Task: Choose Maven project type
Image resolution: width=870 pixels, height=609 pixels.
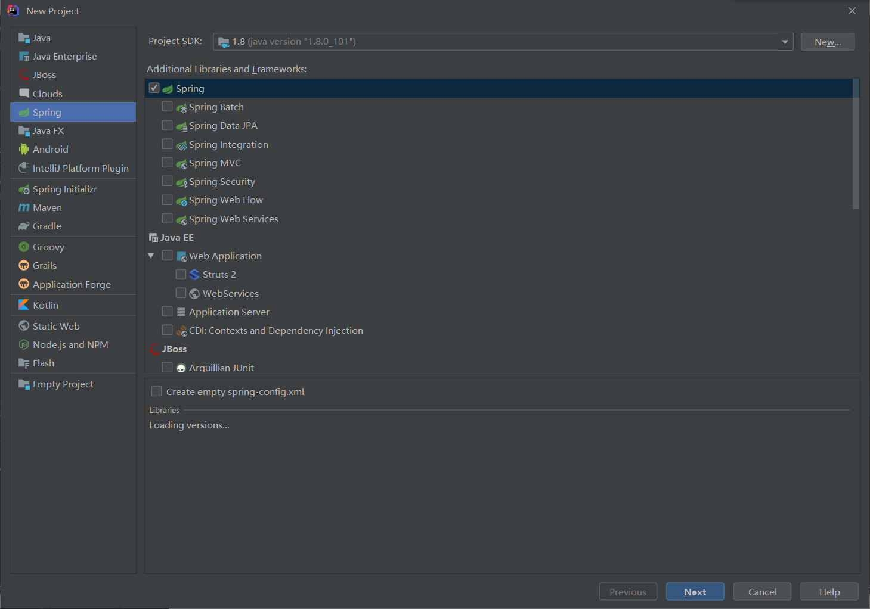Action: pyautogui.click(x=73, y=208)
